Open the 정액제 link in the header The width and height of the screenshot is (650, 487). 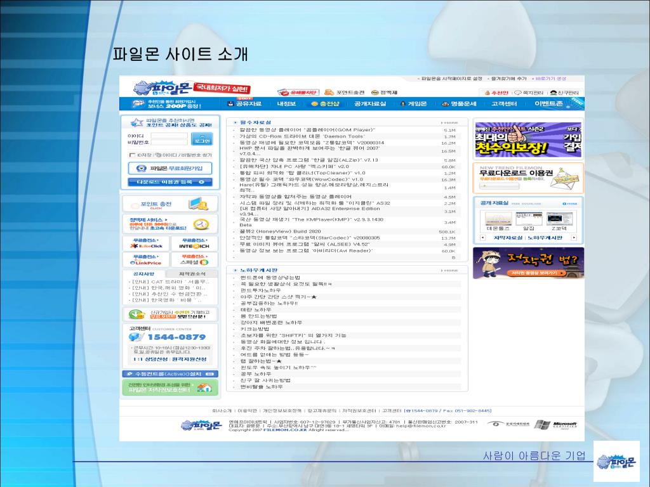point(384,93)
